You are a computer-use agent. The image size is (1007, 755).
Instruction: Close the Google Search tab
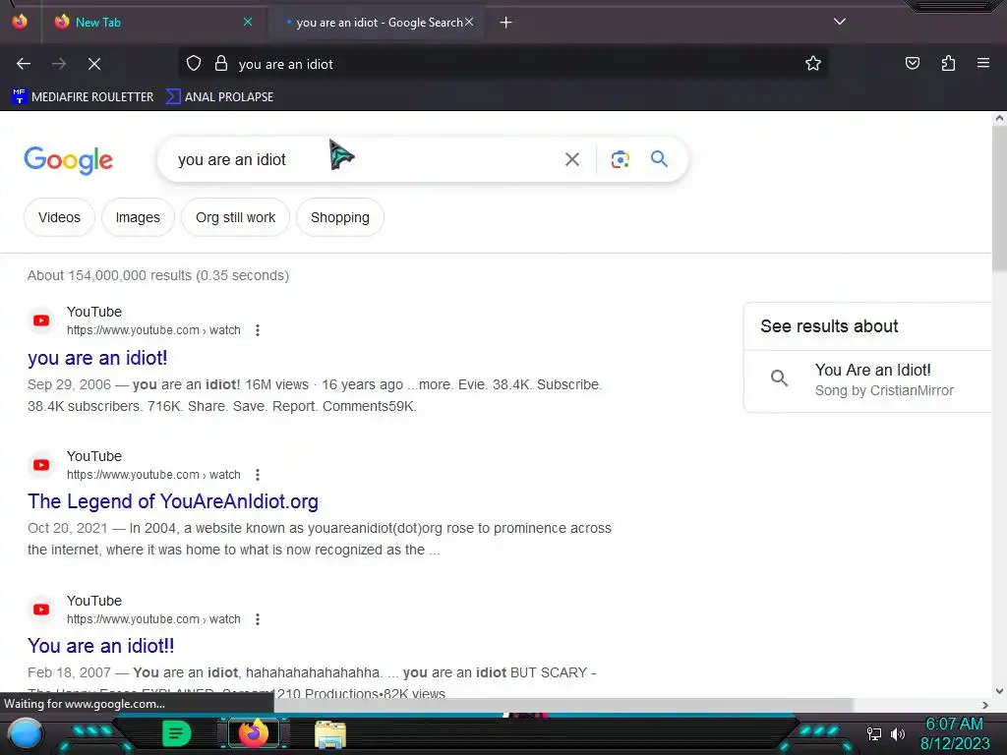point(469,23)
